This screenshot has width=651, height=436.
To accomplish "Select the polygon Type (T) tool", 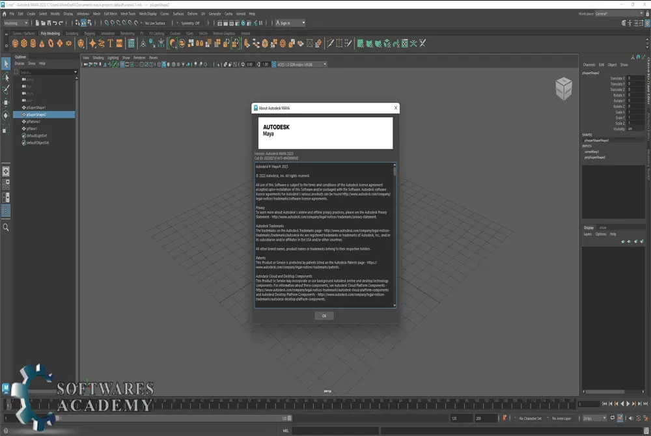I will point(111,43).
